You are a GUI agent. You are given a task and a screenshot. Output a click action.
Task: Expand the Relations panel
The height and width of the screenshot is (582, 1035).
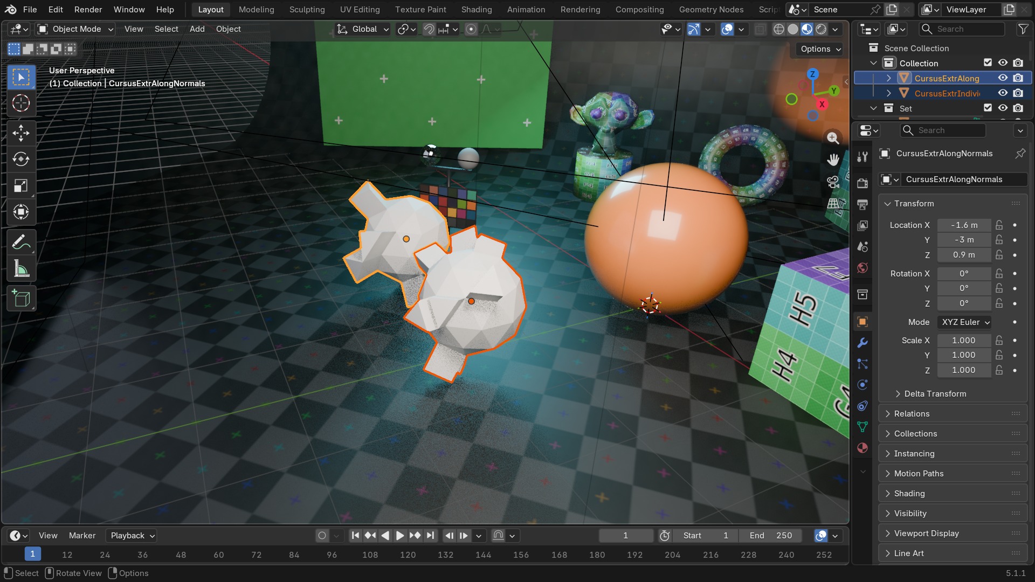pos(953,414)
